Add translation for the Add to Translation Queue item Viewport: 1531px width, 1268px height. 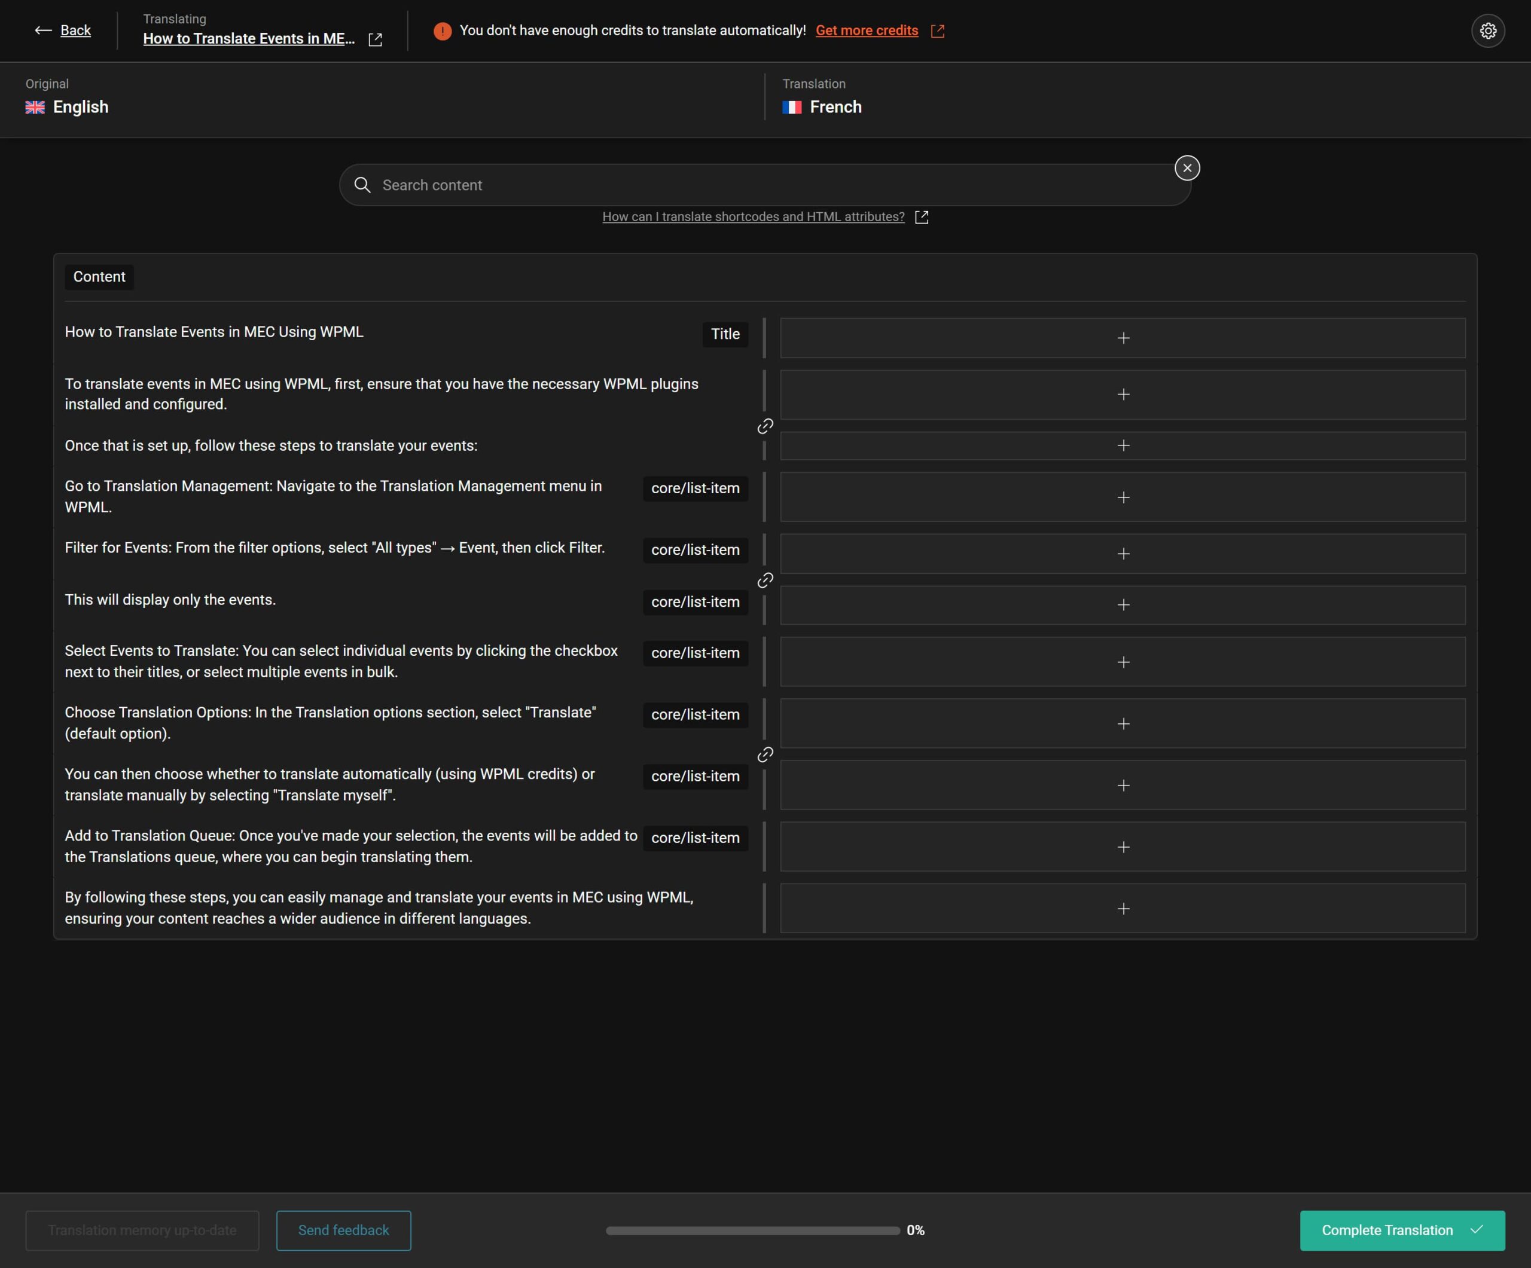[x=1123, y=847]
